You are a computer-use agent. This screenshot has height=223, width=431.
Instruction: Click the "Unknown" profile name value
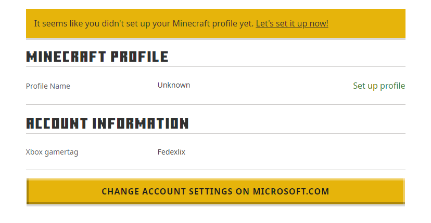point(174,85)
